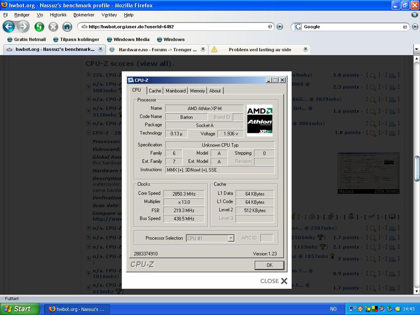Viewport: 420px width, 315px height.
Task: Switch to the Memory tab in CPU-Z
Action: click(197, 91)
